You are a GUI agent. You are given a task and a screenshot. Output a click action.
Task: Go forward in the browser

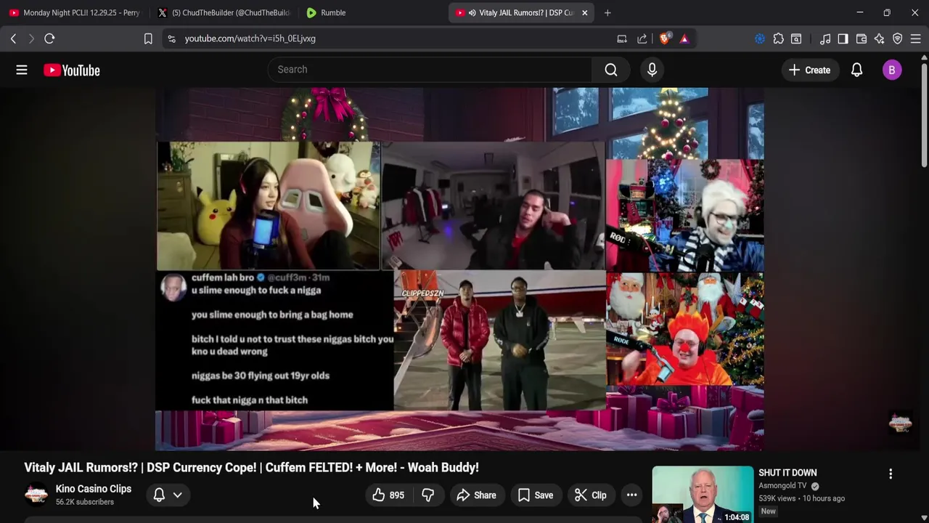pyautogui.click(x=30, y=38)
